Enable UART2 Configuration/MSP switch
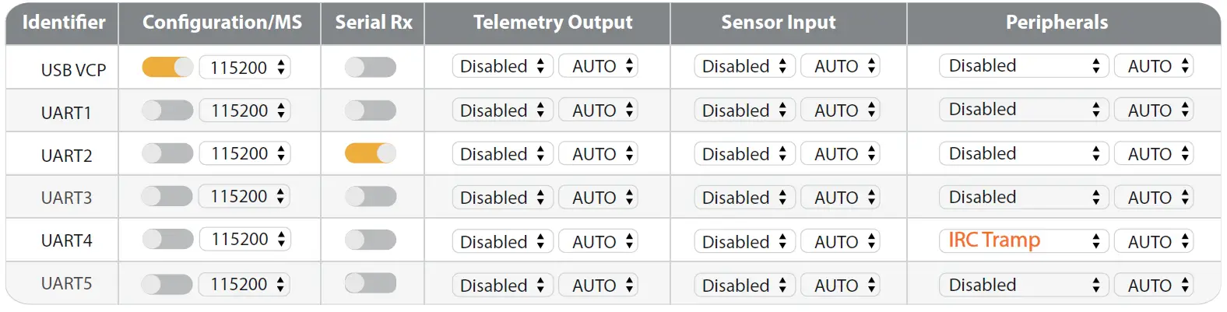Screen dimensions: 1227x312 (167, 153)
